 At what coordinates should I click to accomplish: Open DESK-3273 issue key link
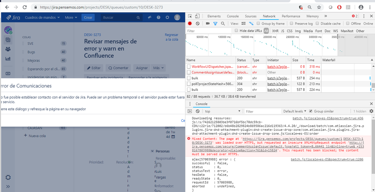click(92, 34)
